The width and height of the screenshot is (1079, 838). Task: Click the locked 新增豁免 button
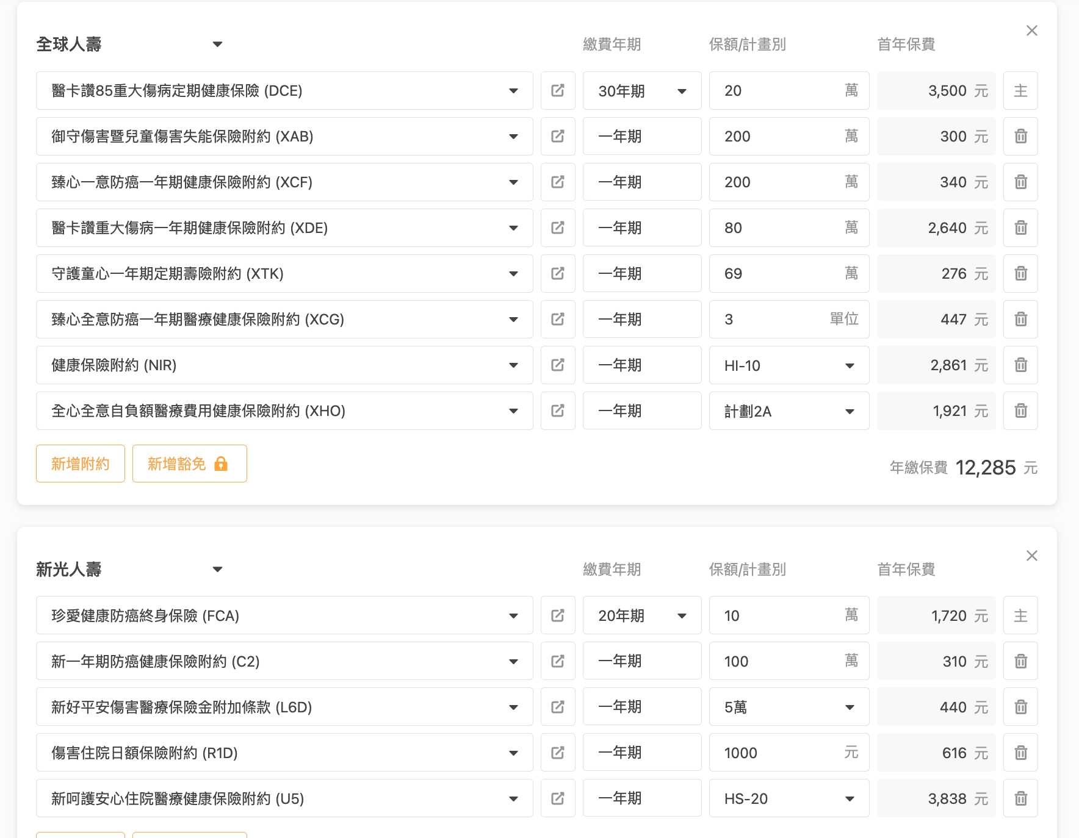pos(190,464)
